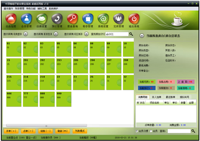Switch to 排队叫号 tab
This screenshot has height=141, width=200.
pyautogui.click(x=184, y=97)
